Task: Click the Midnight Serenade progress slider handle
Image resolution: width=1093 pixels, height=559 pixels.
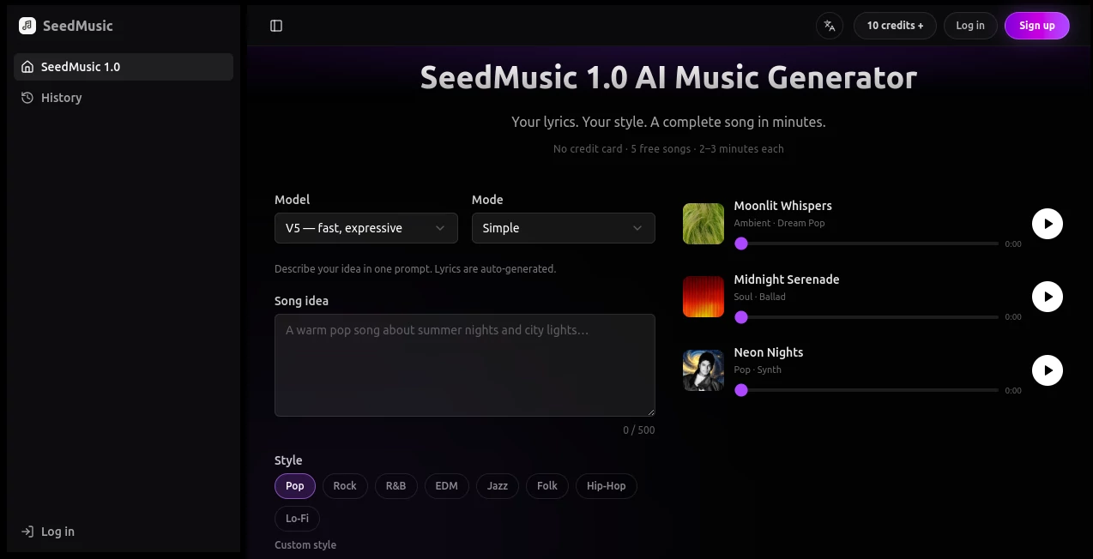Action: (x=741, y=317)
